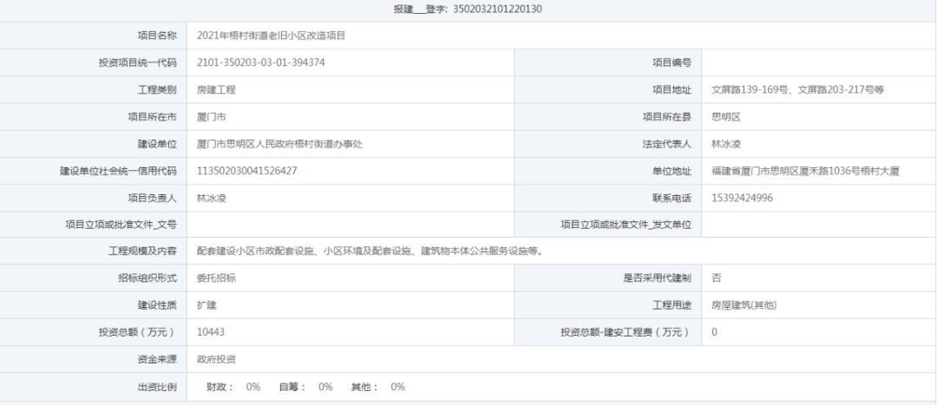Click the empty 项目立项或批准文件_文号 field
The height and width of the screenshot is (405, 937).
(x=351, y=225)
